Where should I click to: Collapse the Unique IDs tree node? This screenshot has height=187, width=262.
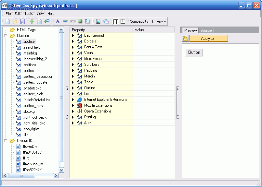(6, 141)
